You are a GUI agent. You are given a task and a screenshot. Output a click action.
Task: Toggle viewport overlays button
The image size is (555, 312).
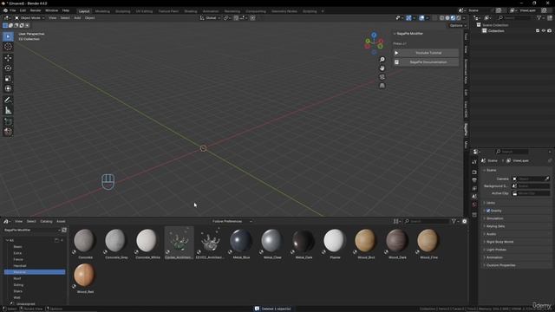(421, 18)
